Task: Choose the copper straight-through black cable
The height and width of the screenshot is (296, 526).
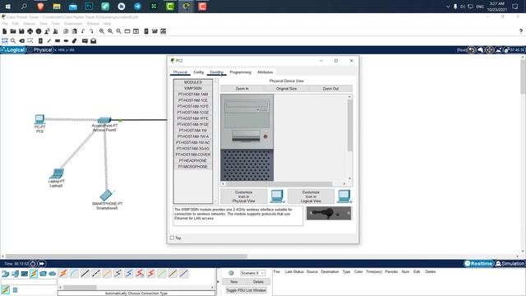Action: pyautogui.click(x=85, y=274)
